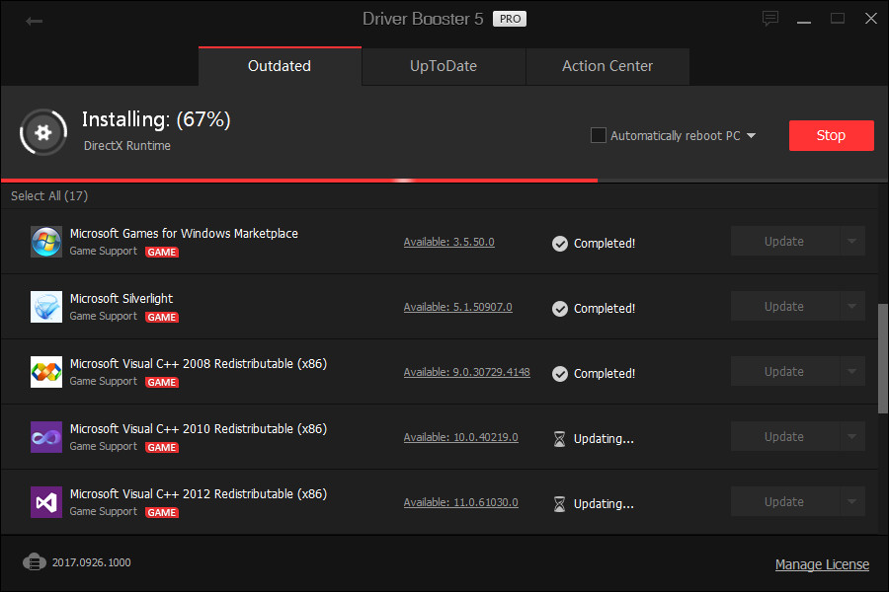Open the Update dropdown for Visual C++ 2012
This screenshot has width=889, height=592.
pyautogui.click(x=851, y=501)
